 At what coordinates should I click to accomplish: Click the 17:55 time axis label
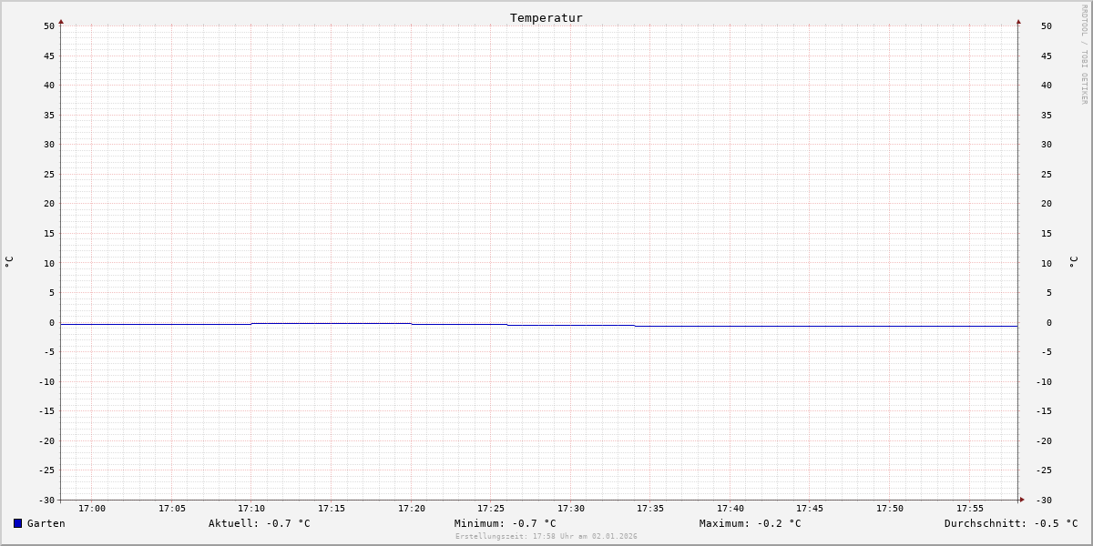970,509
